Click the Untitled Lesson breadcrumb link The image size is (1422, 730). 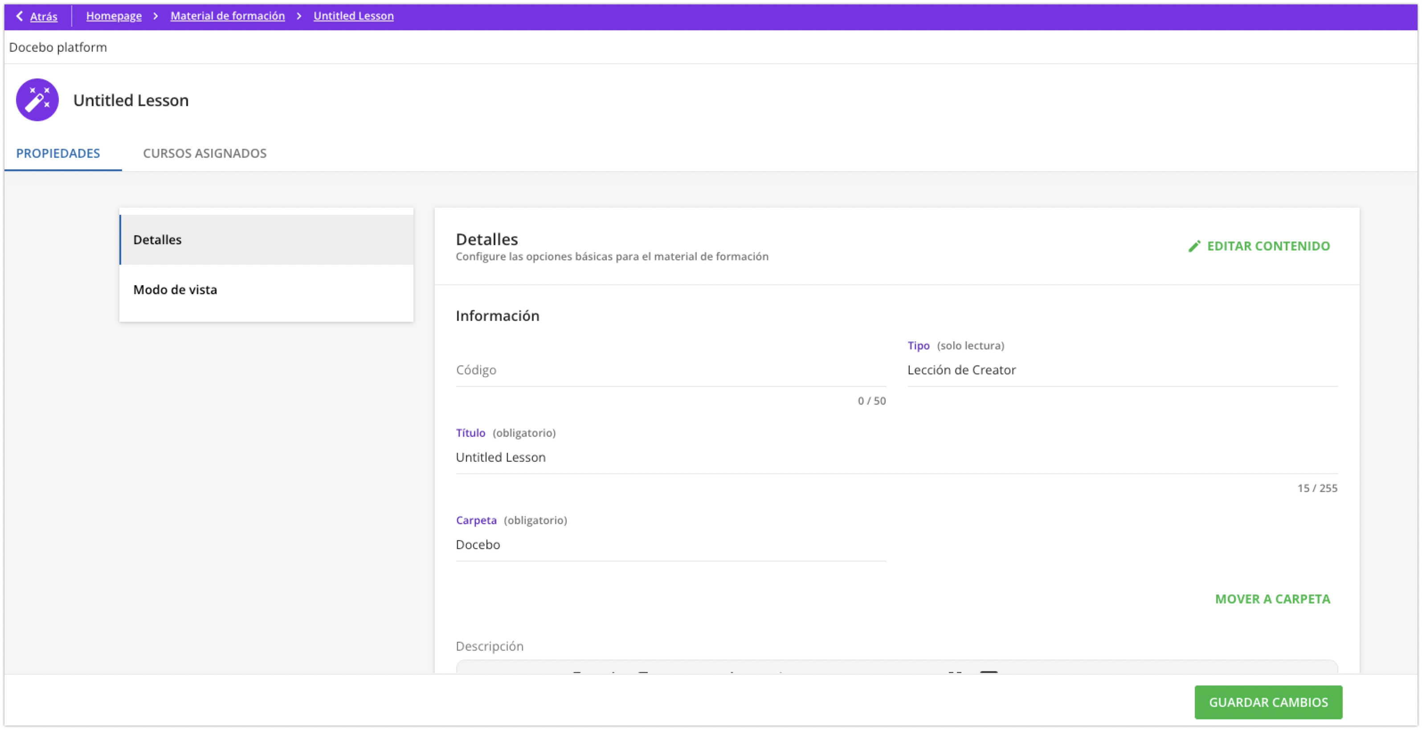tap(353, 16)
